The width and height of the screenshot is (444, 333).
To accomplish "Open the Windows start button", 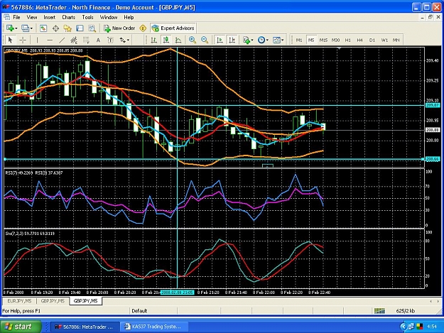I will [21, 327].
